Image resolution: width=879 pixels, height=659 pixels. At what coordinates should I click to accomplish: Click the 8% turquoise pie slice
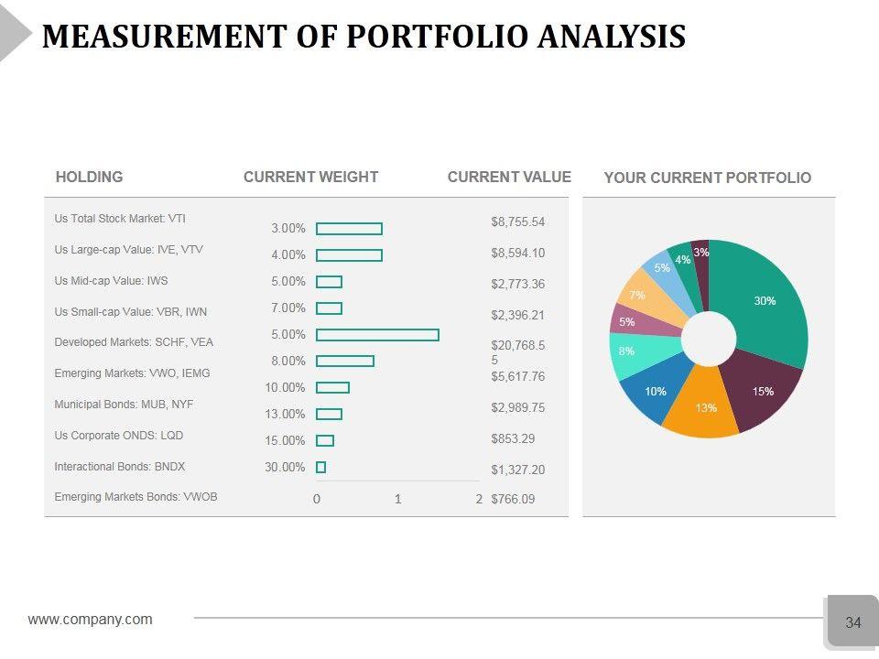[x=630, y=354]
